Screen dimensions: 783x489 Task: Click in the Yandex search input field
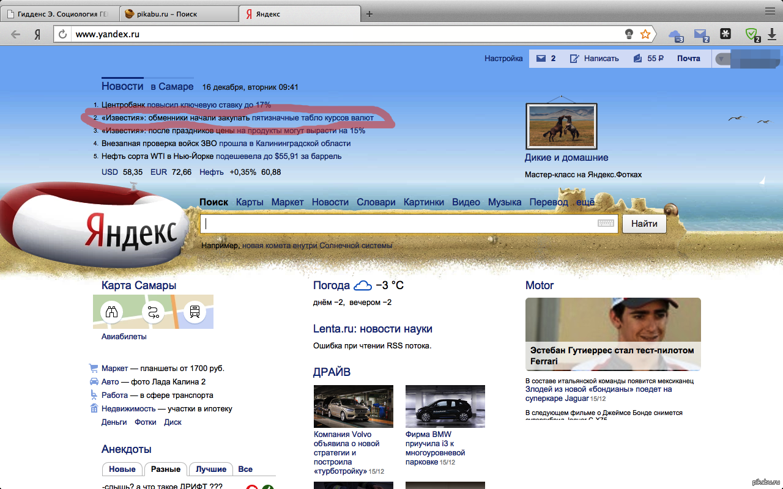[398, 224]
